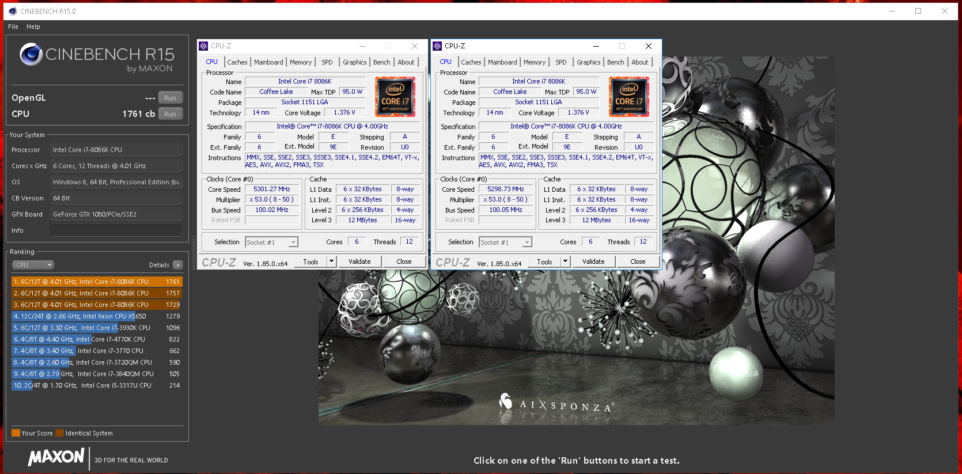Click the Cinebench app icon in title bar
The width and height of the screenshot is (962, 474).
pos(13,11)
